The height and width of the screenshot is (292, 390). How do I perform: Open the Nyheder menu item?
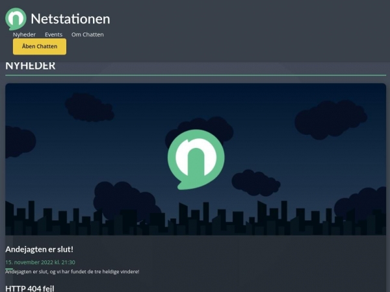tap(24, 34)
